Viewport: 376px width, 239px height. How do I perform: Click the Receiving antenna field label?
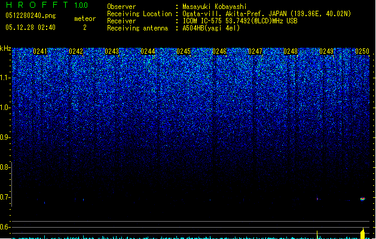pos(137,28)
